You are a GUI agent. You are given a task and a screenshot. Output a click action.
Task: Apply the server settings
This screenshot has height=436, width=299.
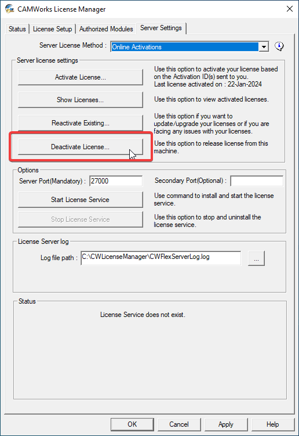coord(226,424)
